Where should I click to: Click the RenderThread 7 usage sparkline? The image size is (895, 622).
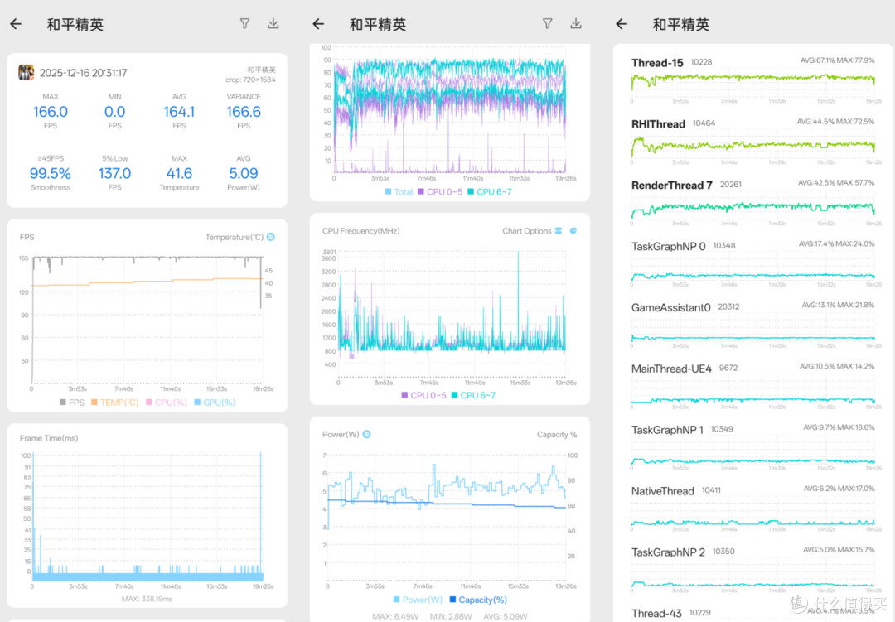pyautogui.click(x=752, y=206)
